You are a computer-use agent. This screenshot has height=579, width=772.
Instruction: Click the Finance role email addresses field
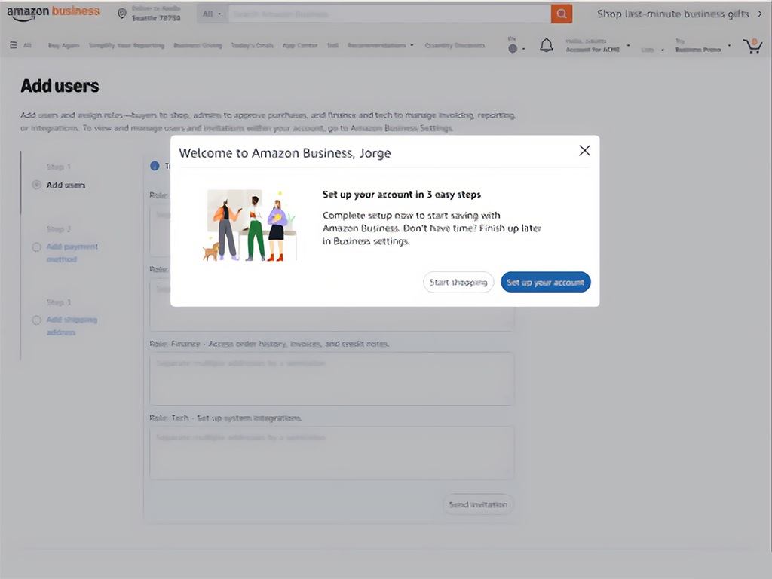[x=332, y=378]
